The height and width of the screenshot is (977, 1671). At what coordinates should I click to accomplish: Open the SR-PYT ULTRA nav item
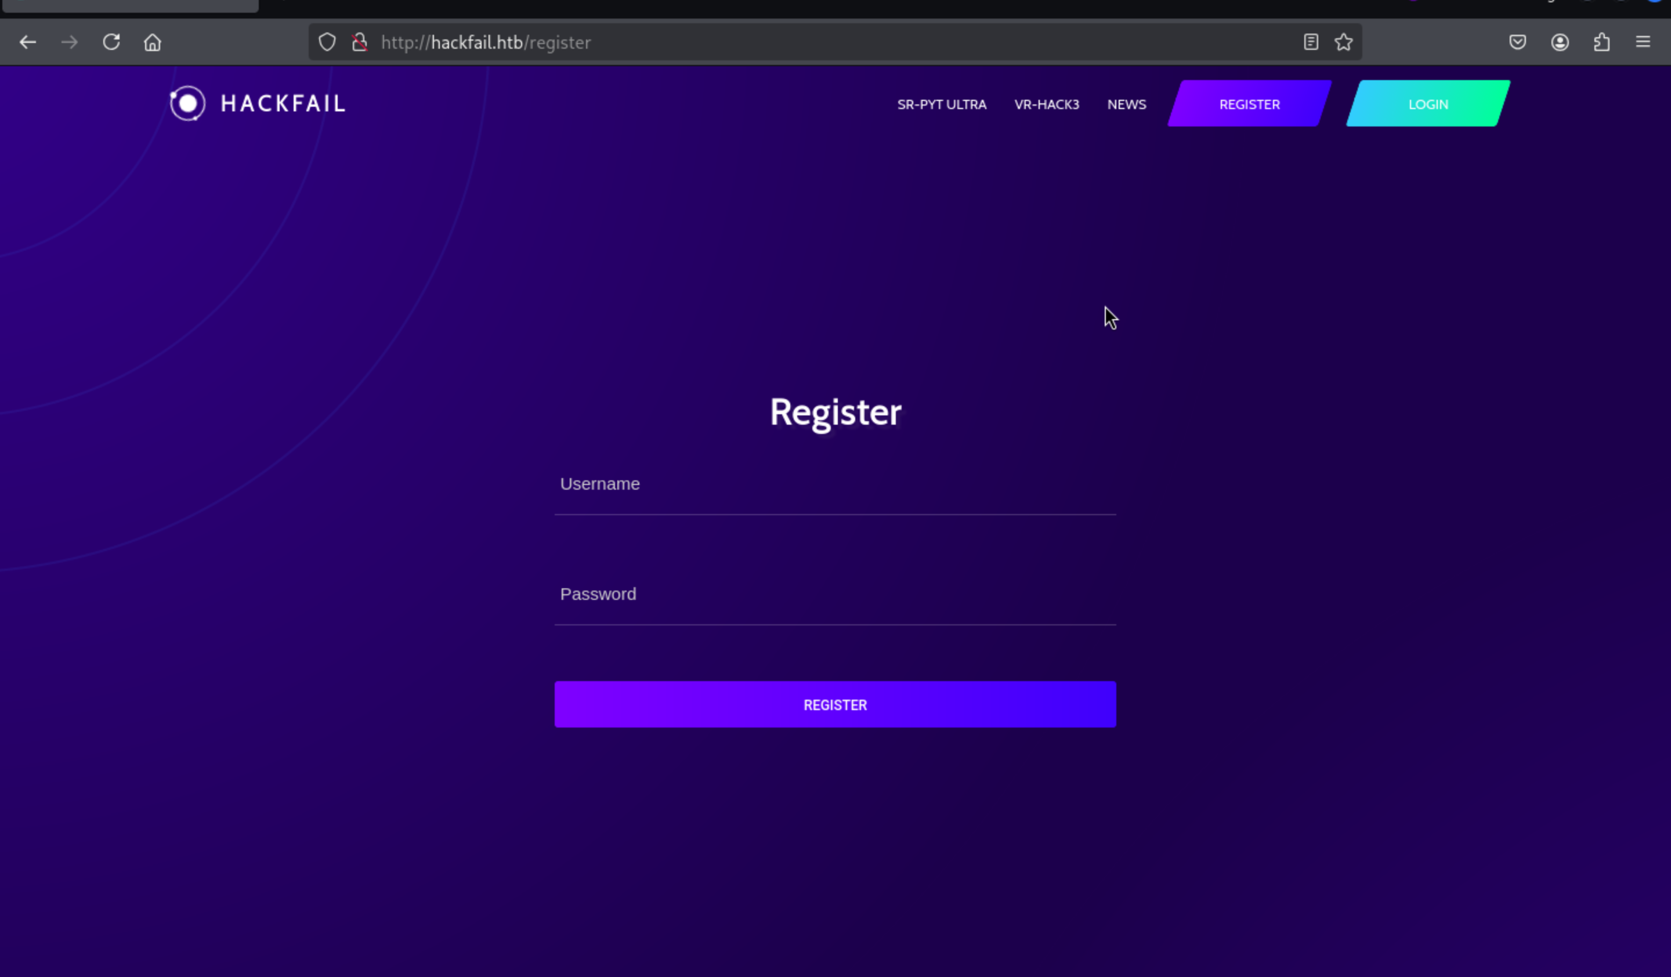942,104
